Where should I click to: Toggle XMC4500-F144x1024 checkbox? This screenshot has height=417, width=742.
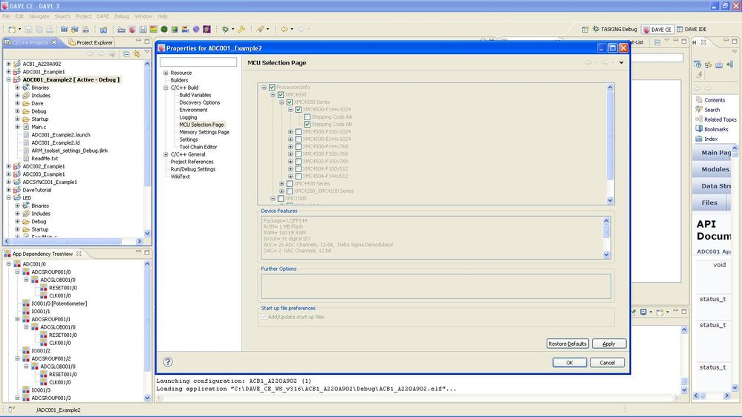(x=299, y=109)
